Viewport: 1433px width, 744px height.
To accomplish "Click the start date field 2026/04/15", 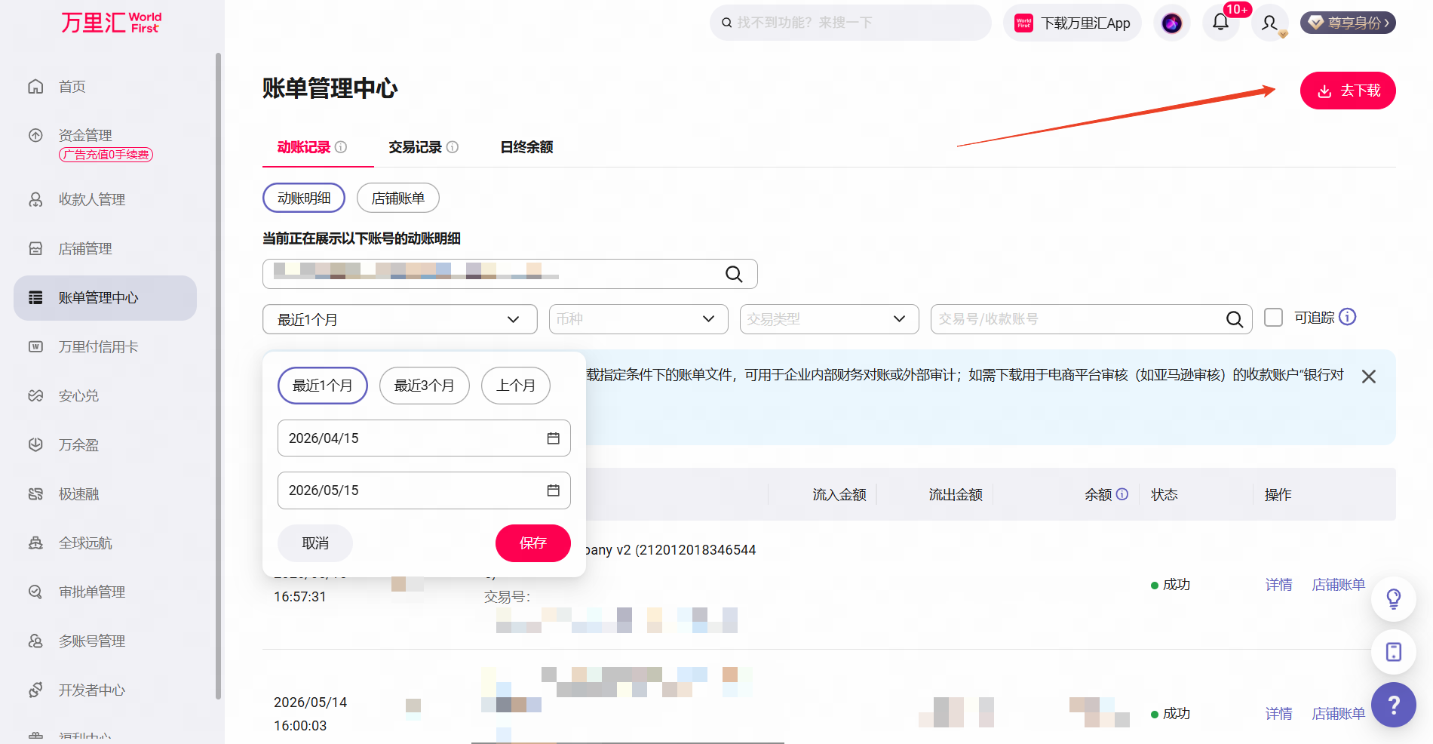I will 424,438.
